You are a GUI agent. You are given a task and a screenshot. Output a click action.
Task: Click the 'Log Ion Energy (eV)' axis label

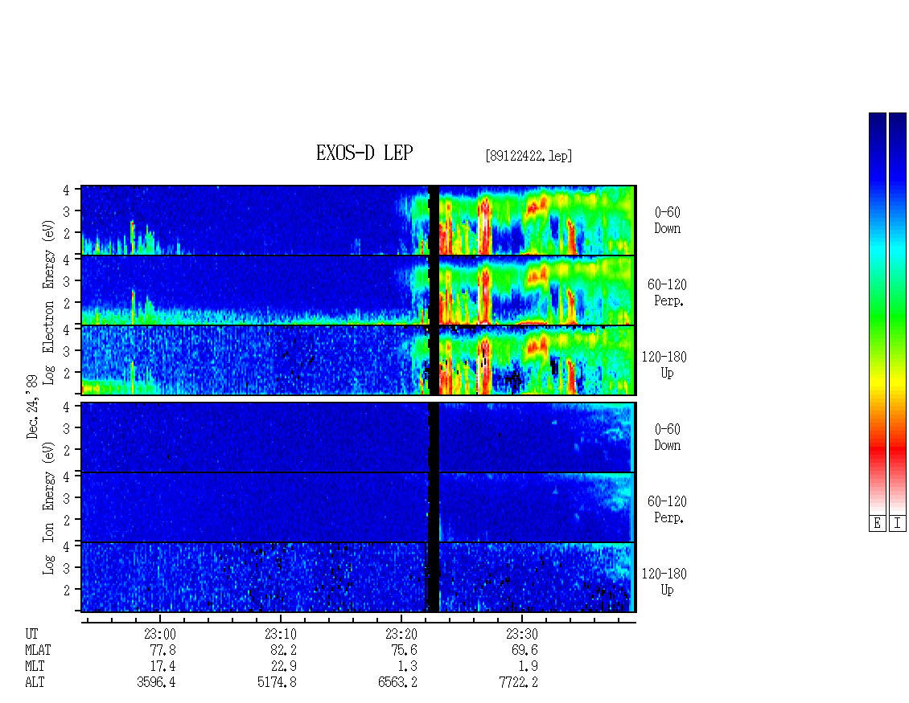[48, 508]
